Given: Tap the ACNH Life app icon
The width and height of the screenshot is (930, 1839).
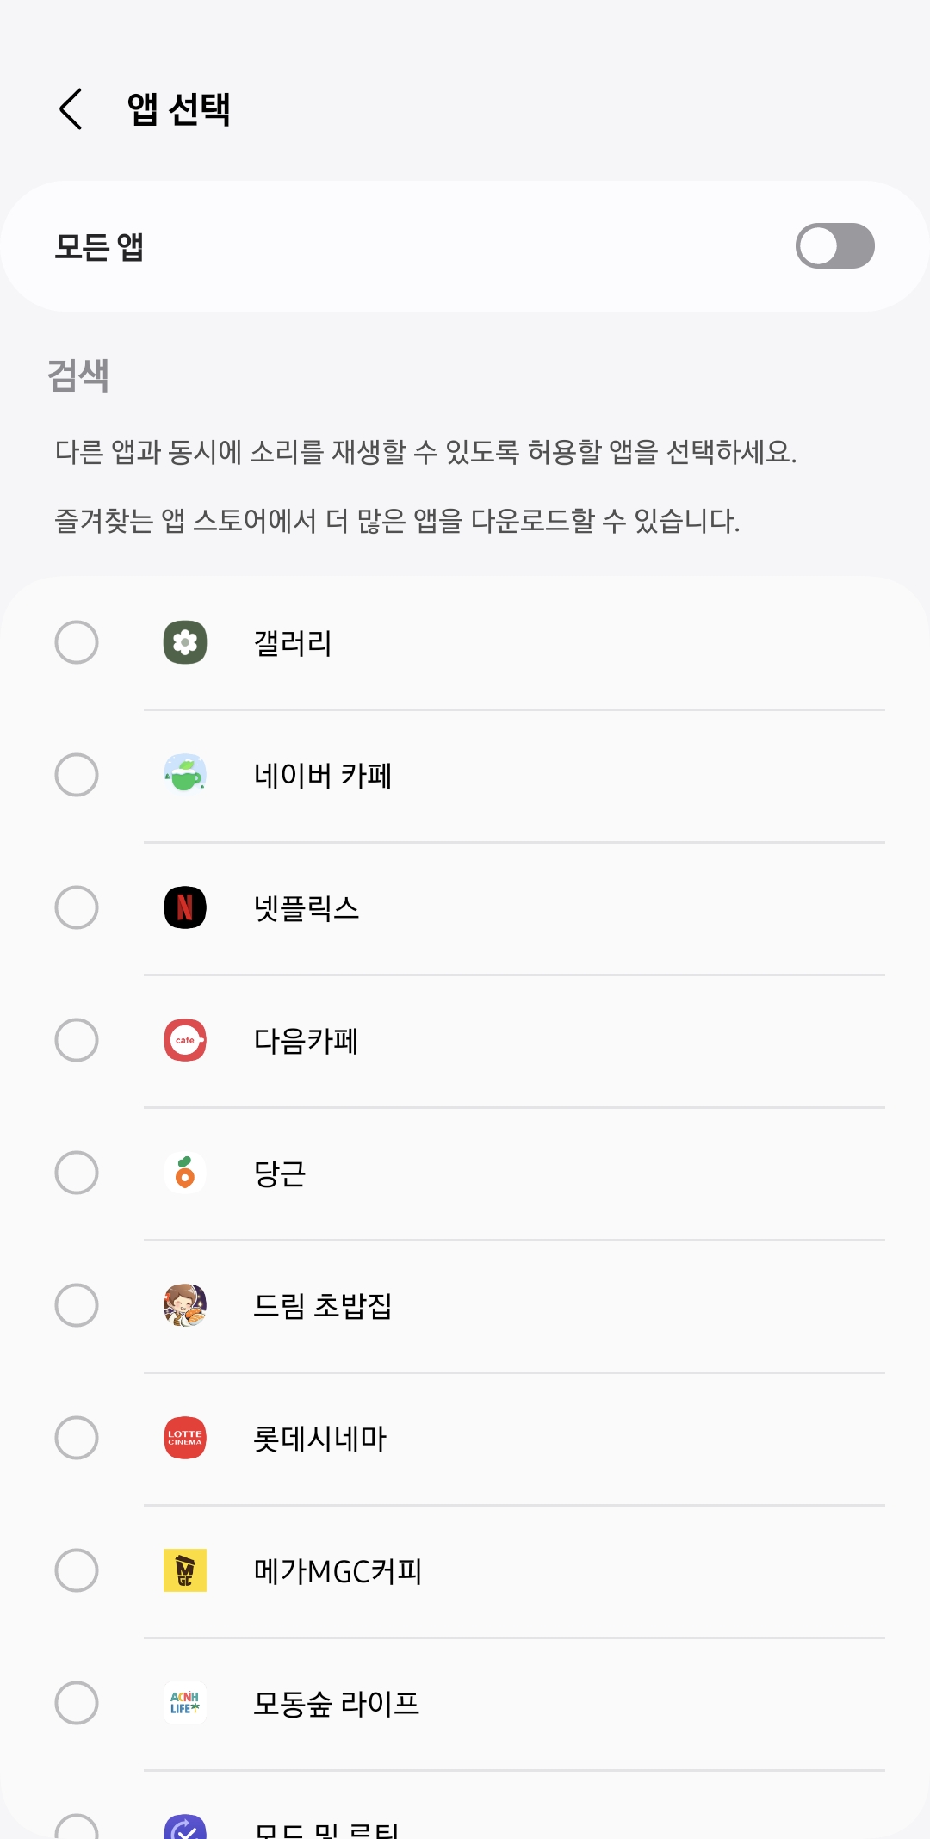Looking at the screenshot, I should [x=185, y=1703].
